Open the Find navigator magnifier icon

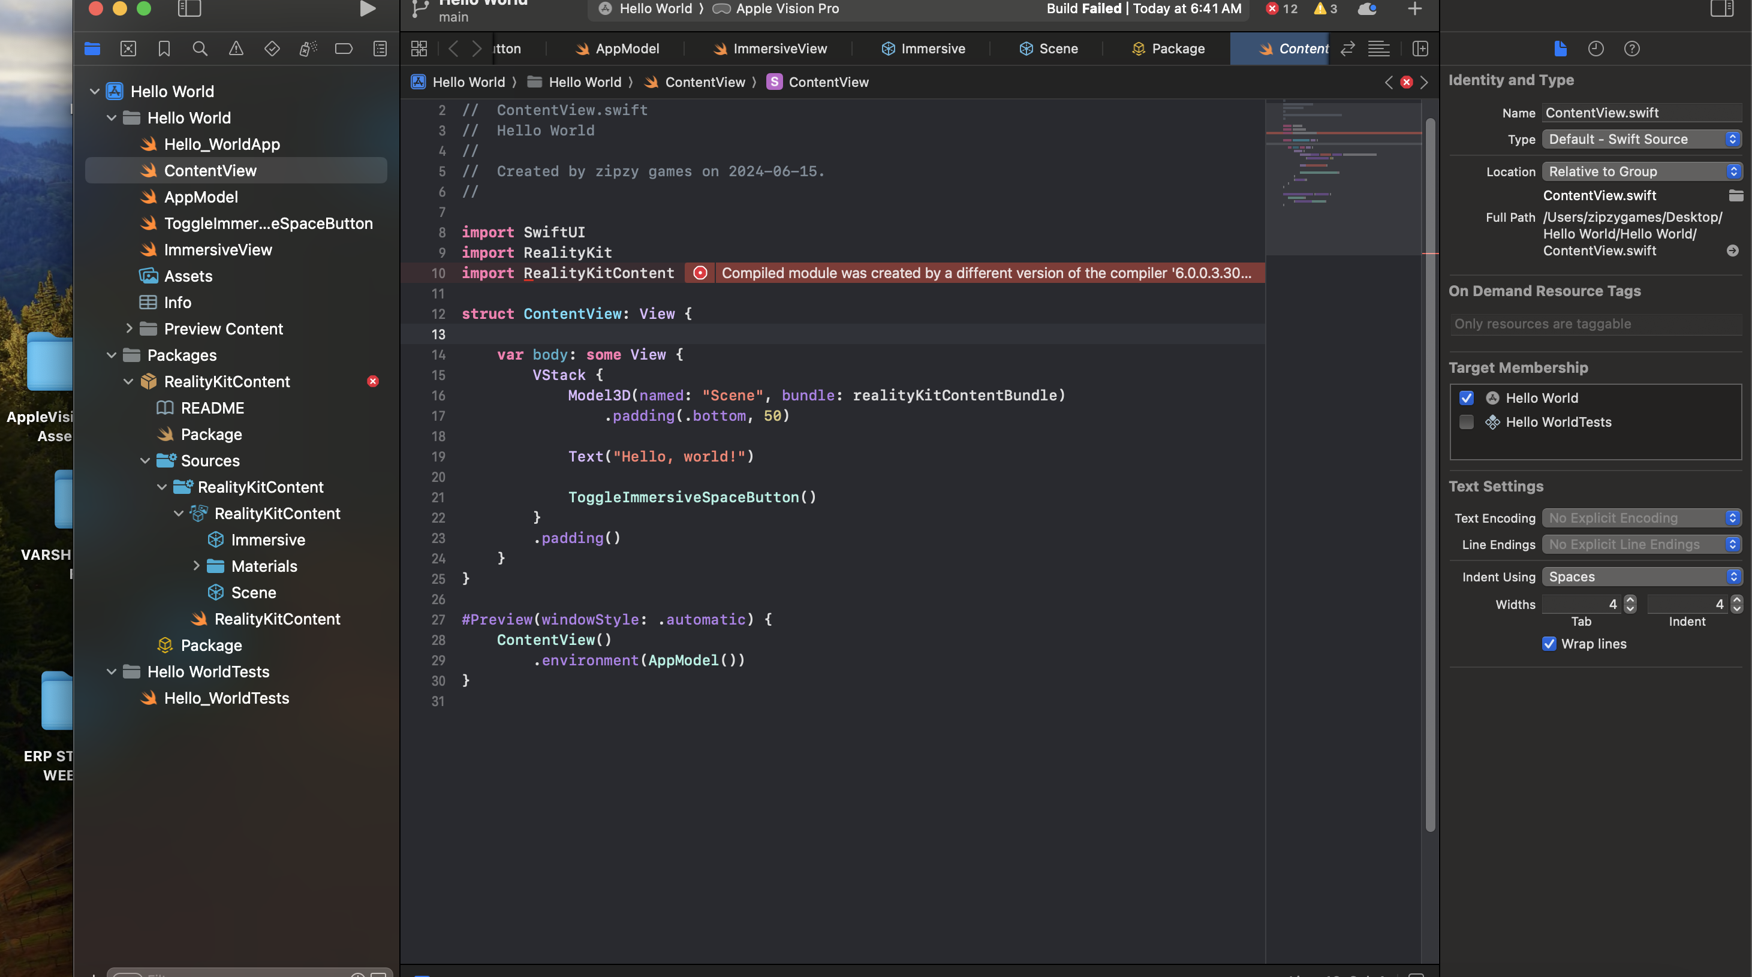(x=200, y=49)
